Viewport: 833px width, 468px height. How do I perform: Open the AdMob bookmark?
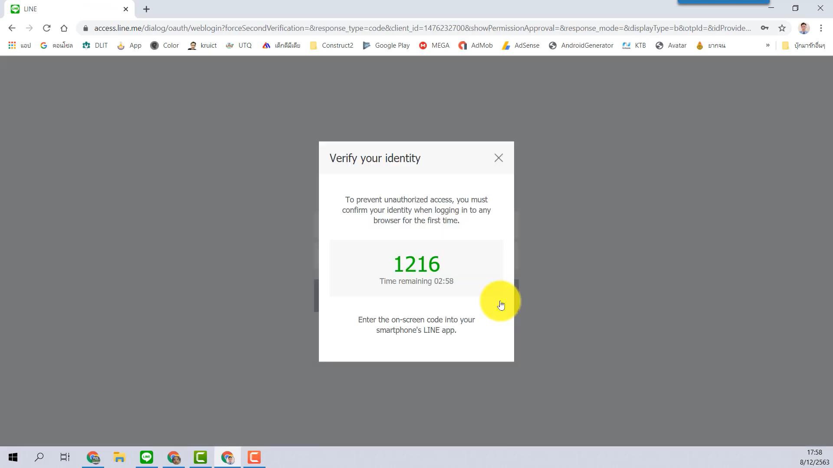pos(476,45)
